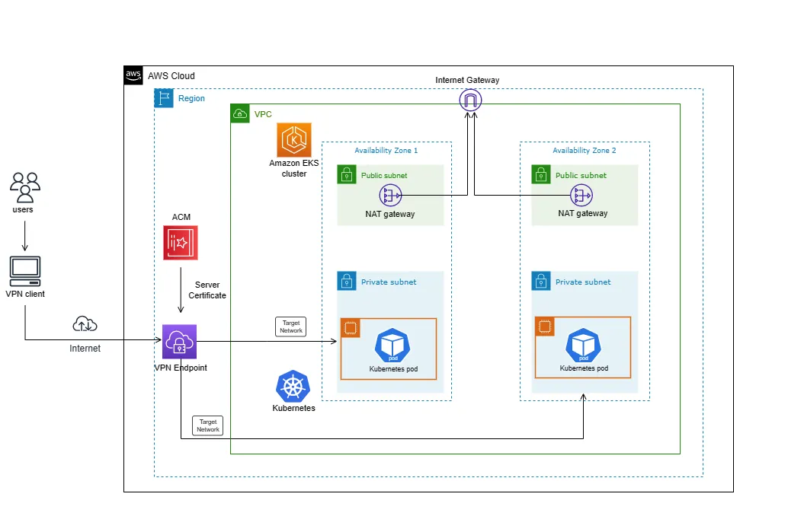Viewport: 788px width, 532px height.
Task: Select the Kubernetes helm icon
Action: click(293, 387)
